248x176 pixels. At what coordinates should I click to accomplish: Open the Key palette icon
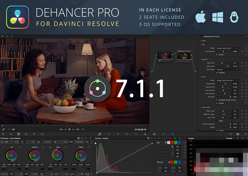(154, 134)
